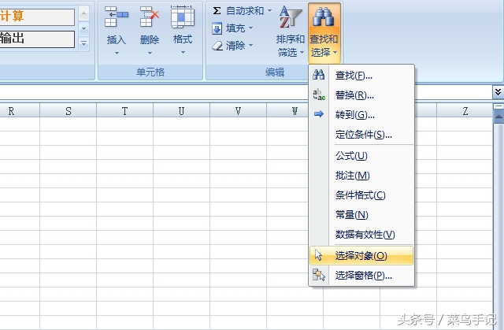The image size is (504, 330).
Task: Select column W header
Action: click(x=287, y=111)
